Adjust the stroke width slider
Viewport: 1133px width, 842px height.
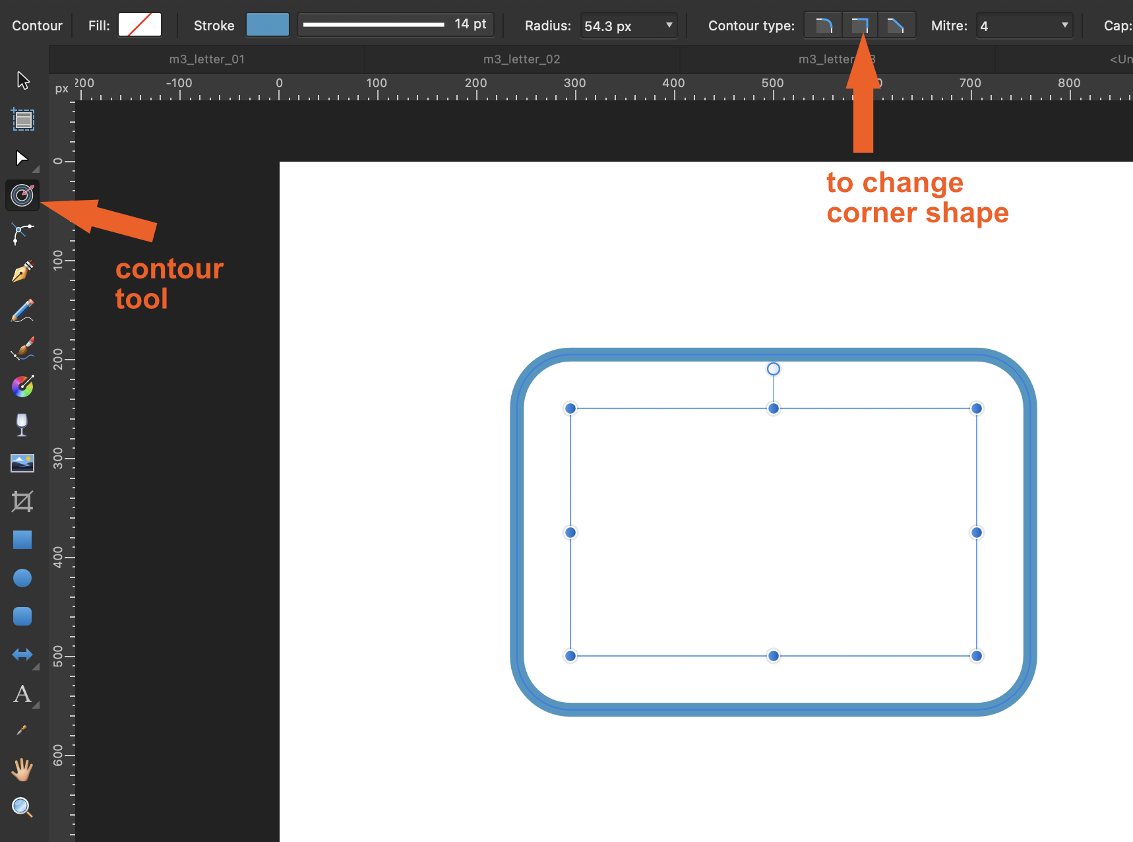(x=373, y=24)
